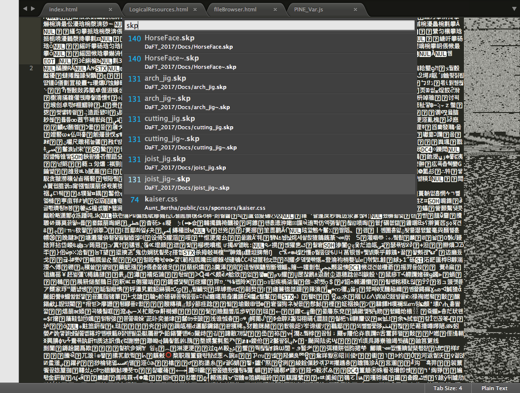
Task: Select cutting_jig~.skp result
Action: coord(270,143)
